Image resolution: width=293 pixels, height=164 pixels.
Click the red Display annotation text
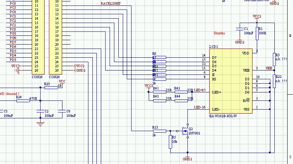[x=219, y=33]
